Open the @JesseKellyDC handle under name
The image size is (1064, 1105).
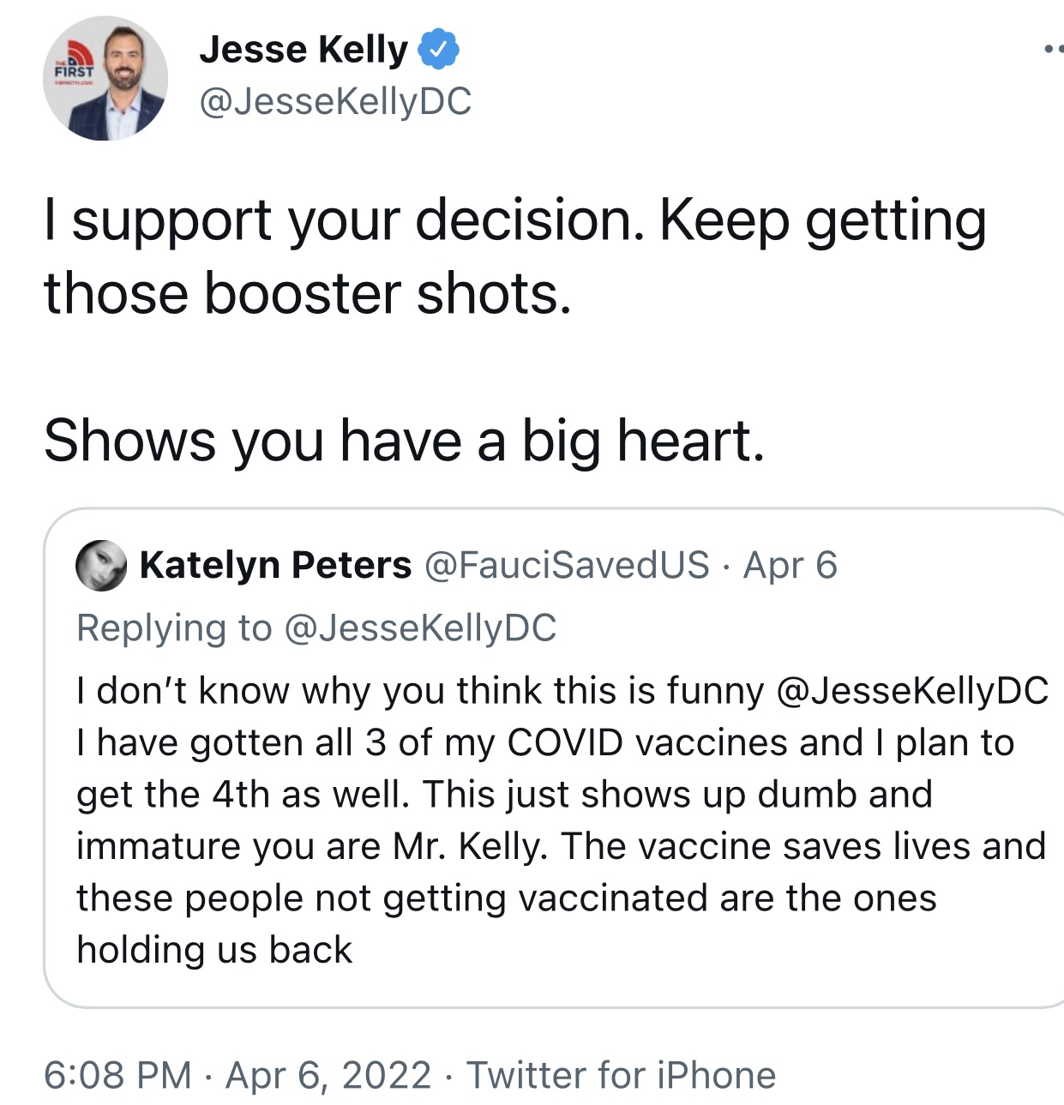point(335,101)
